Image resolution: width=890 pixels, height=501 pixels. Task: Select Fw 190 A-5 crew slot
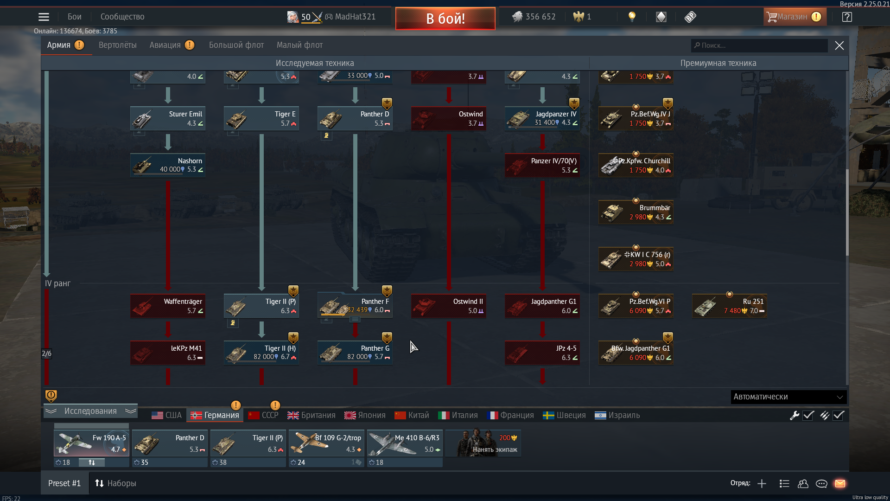[91, 443]
